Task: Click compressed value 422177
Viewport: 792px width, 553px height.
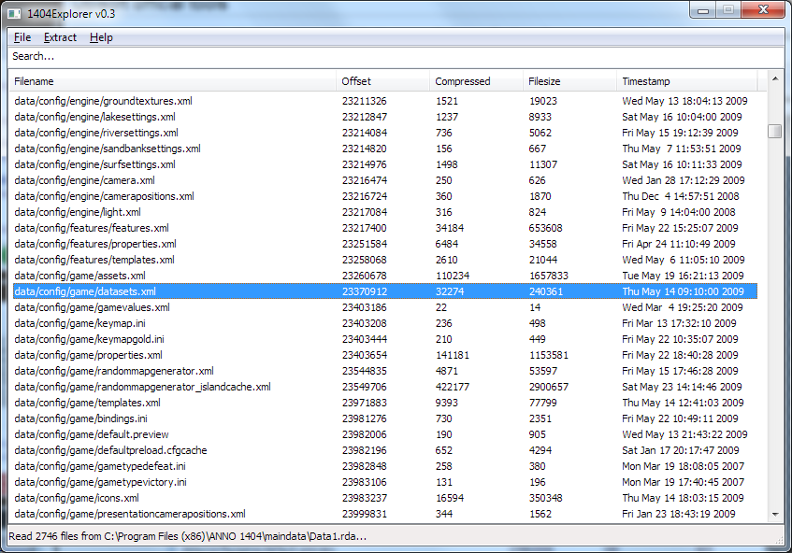Action: point(452,387)
